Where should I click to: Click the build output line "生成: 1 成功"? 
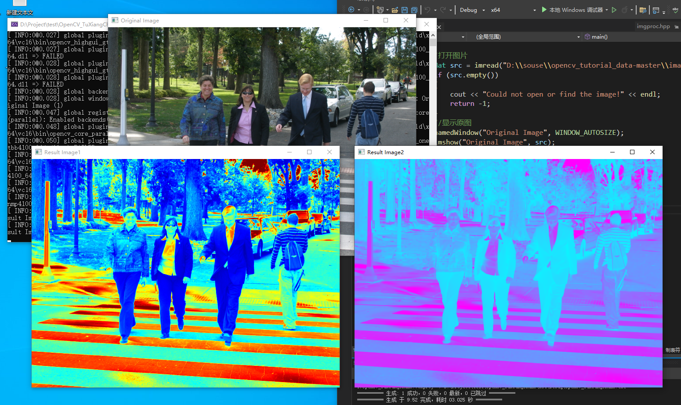(x=436, y=393)
